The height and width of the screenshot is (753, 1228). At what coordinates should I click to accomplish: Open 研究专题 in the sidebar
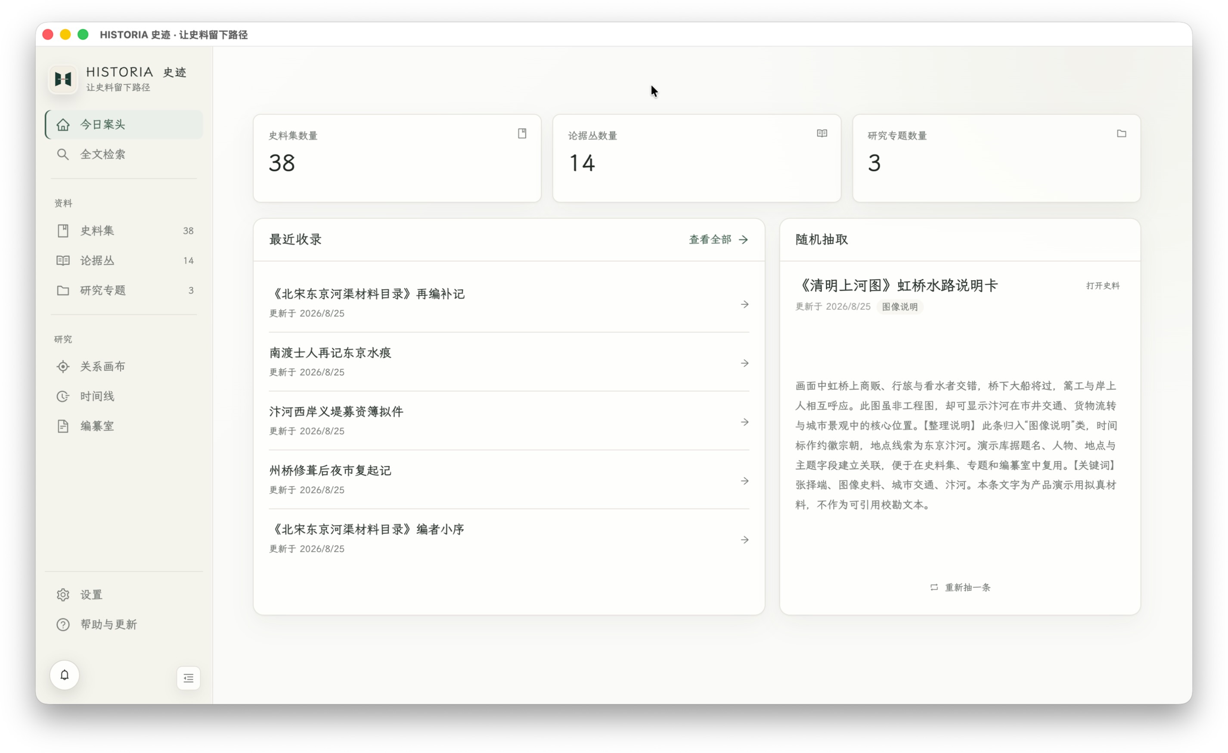coord(124,290)
